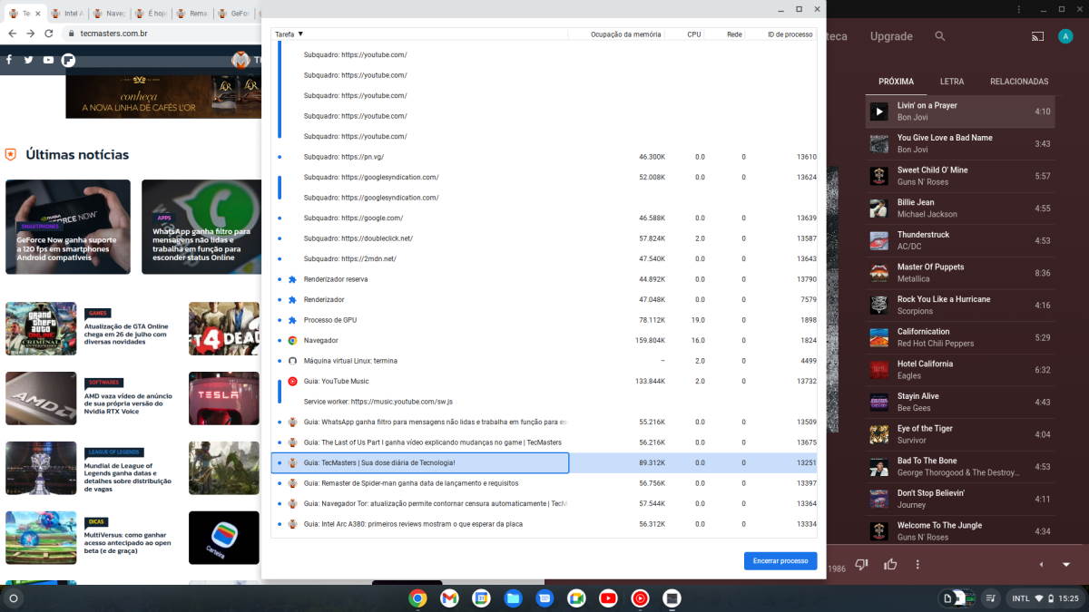Click the puzzle icon of Processo de GPU

pyautogui.click(x=292, y=320)
